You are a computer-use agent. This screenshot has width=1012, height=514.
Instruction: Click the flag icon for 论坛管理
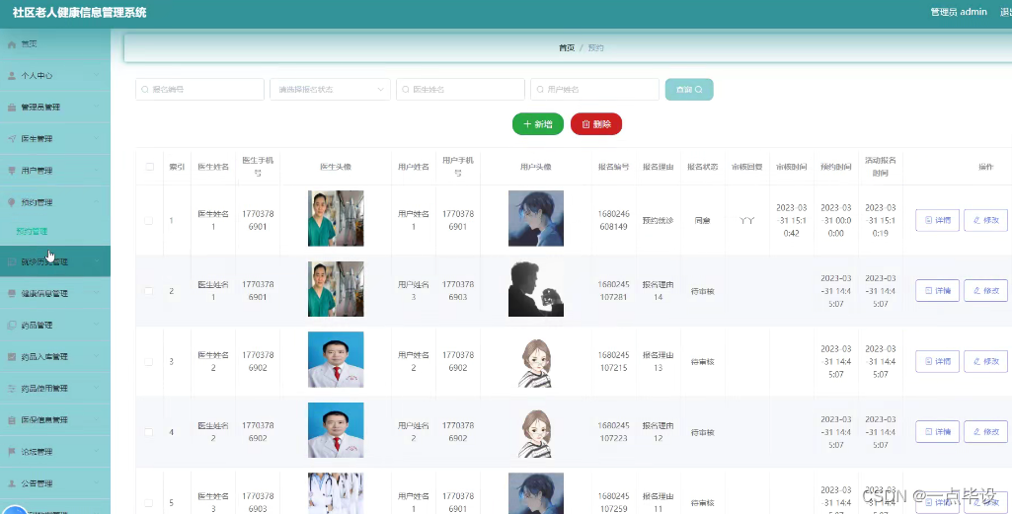(x=12, y=452)
